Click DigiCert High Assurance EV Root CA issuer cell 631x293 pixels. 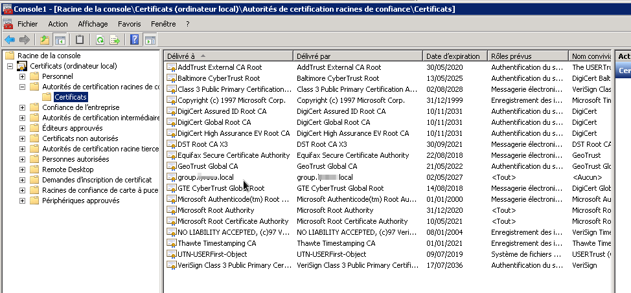353,133
